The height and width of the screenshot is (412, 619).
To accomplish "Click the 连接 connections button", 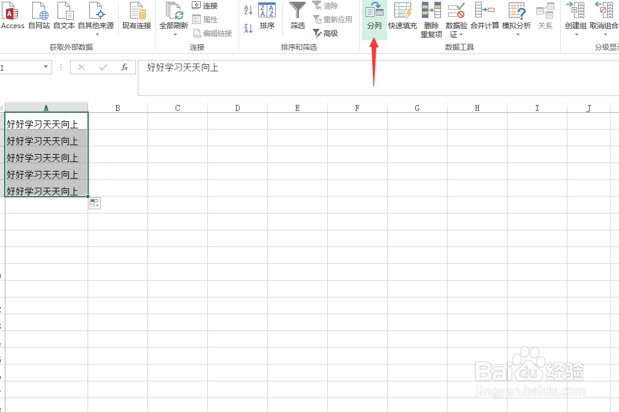I will [x=205, y=5].
